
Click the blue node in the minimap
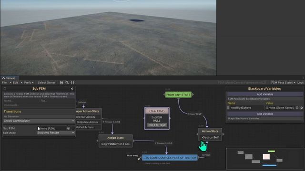click(x=269, y=165)
